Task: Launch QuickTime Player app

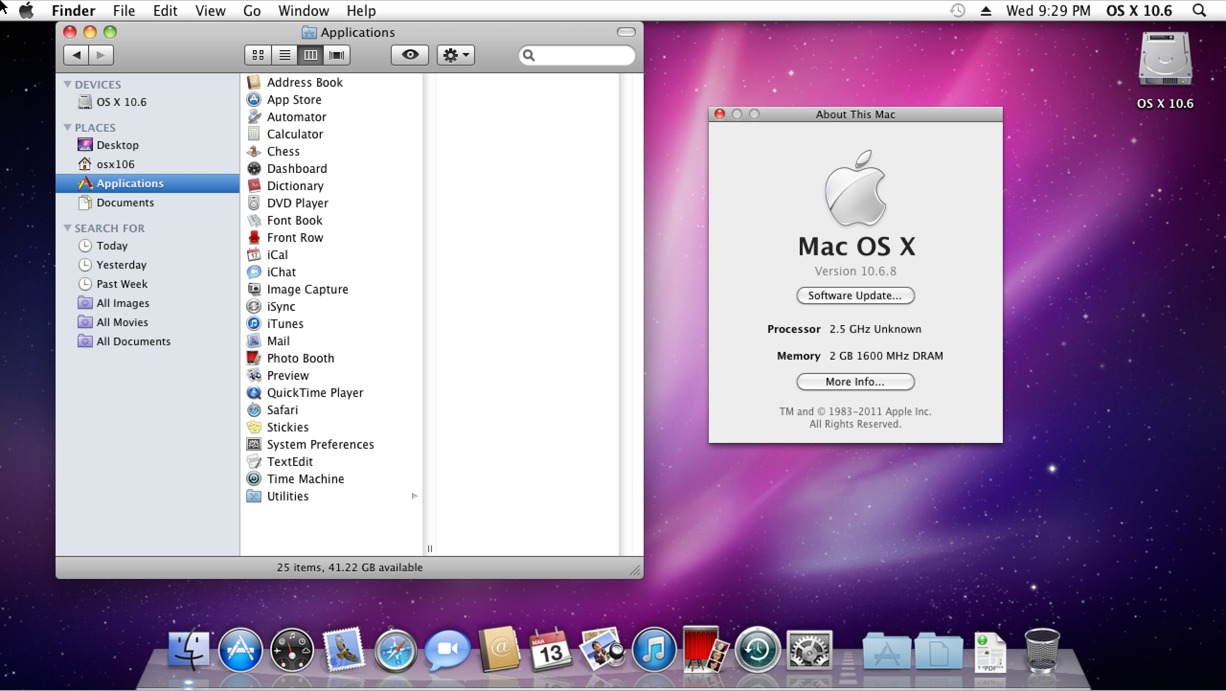Action: pos(314,392)
